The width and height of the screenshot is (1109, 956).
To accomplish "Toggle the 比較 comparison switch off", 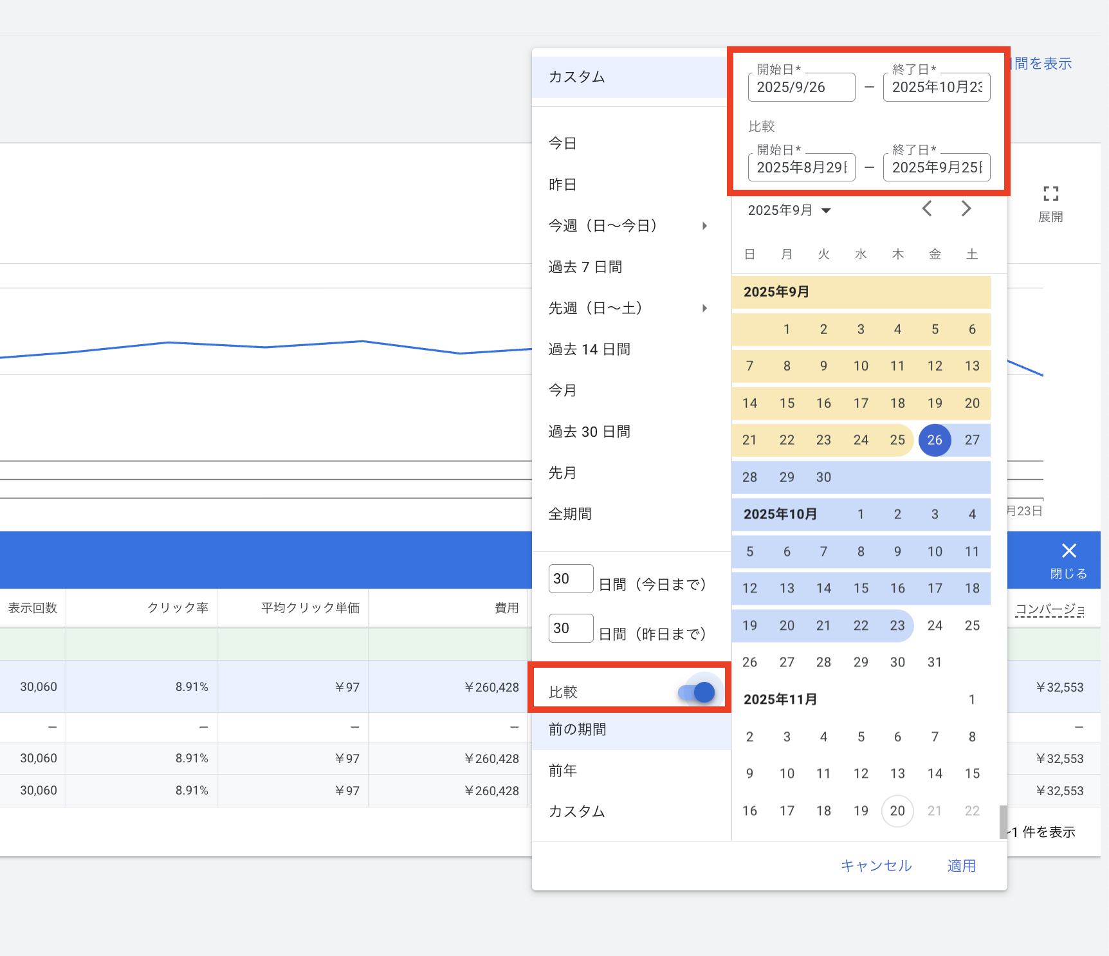I will click(x=697, y=692).
